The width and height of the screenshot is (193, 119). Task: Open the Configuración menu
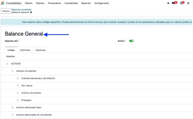point(102,3)
